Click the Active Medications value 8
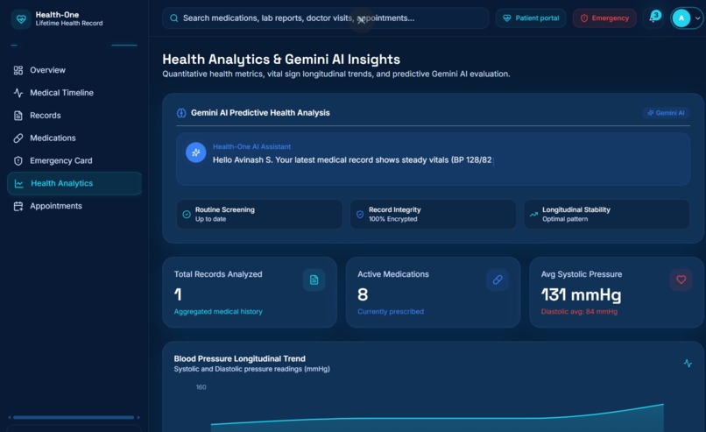706x432 pixels. (363, 294)
